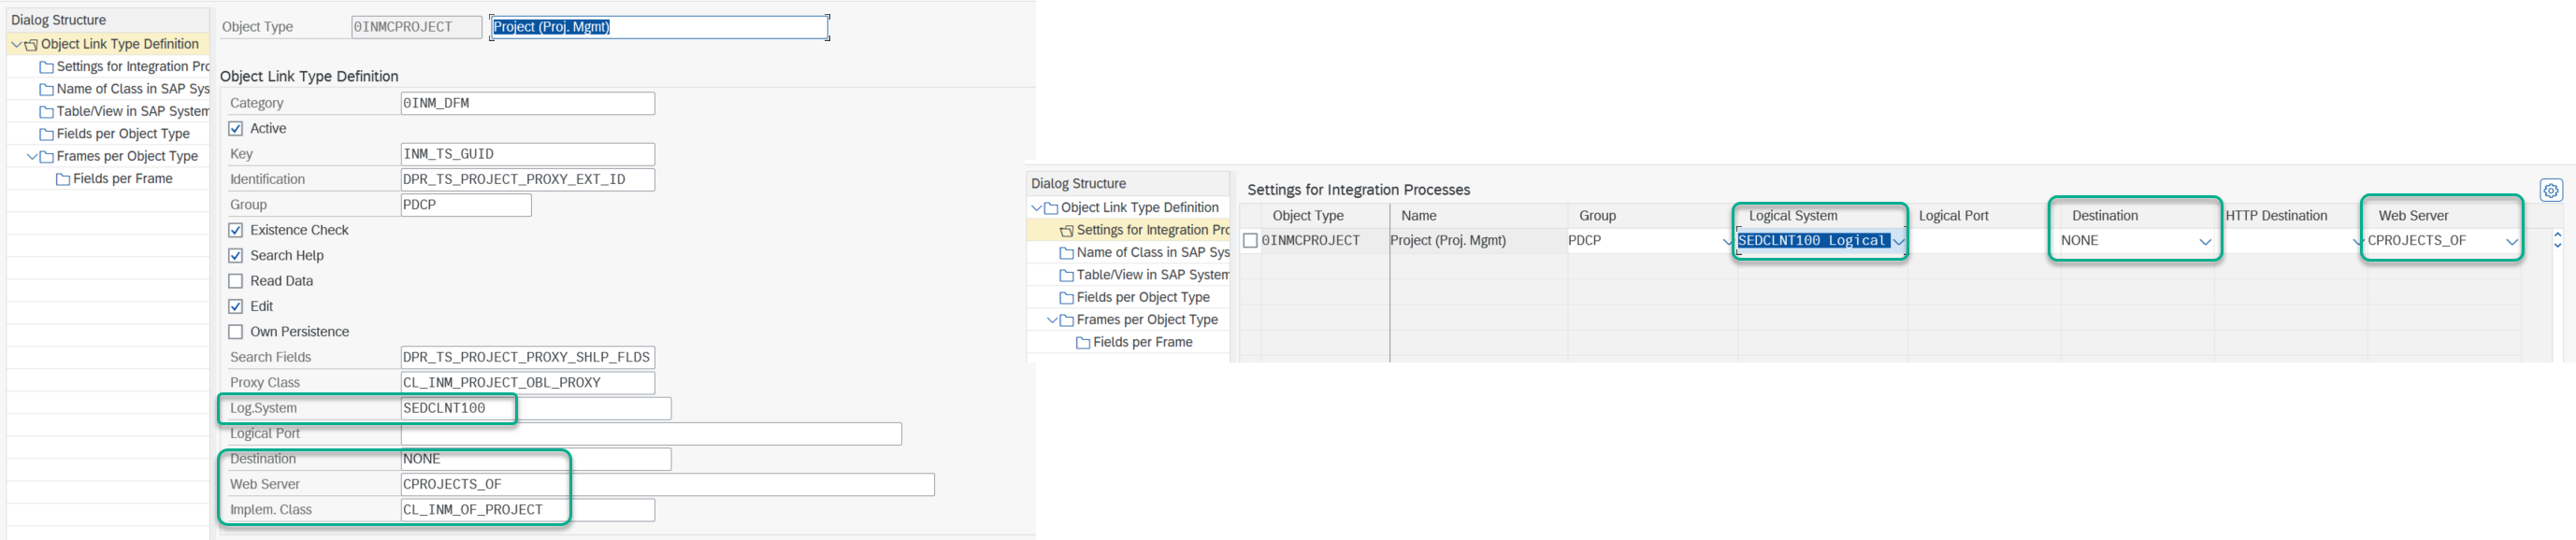Screen dimensions: 2576x540
Task: Open the Logical System dropdown
Action: tap(1898, 241)
